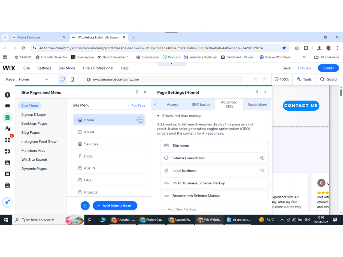
Task: Close the Site Pages and Menu panel
Action: click(x=145, y=92)
